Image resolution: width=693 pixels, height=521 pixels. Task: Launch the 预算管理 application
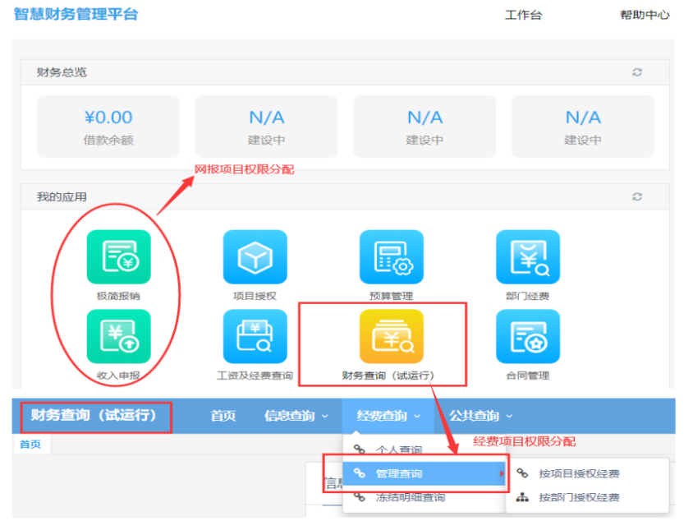[x=391, y=257]
